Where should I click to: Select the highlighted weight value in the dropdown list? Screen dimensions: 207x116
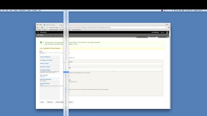tap(66, 72)
